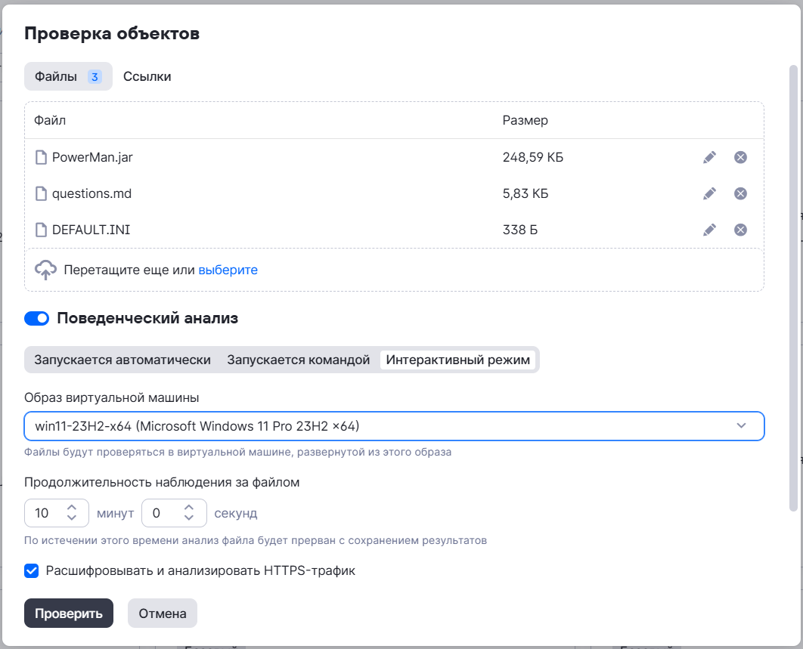This screenshot has width=803, height=649.
Task: Click the выберите file link
Action: click(228, 270)
